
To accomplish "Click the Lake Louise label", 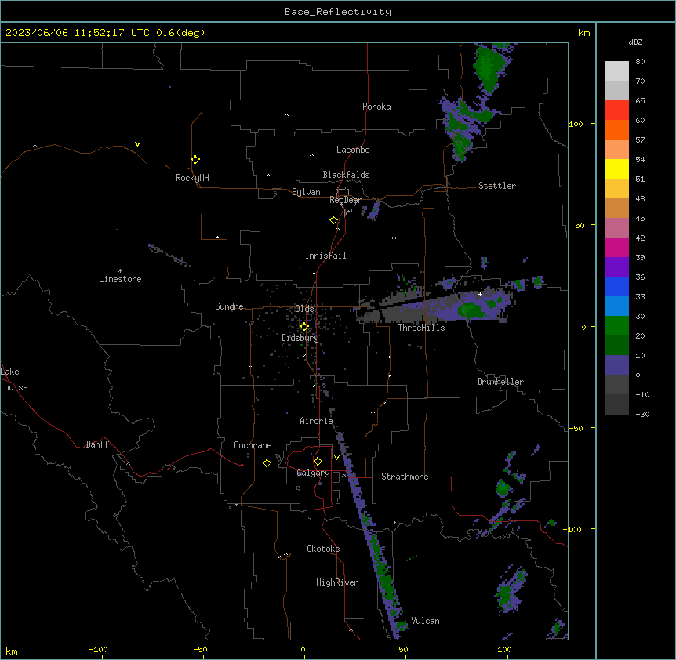I will point(14,379).
